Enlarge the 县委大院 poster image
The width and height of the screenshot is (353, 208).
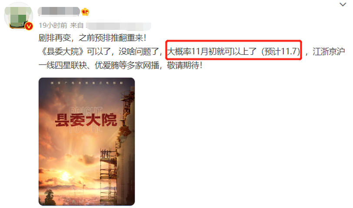pyautogui.click(x=87, y=142)
